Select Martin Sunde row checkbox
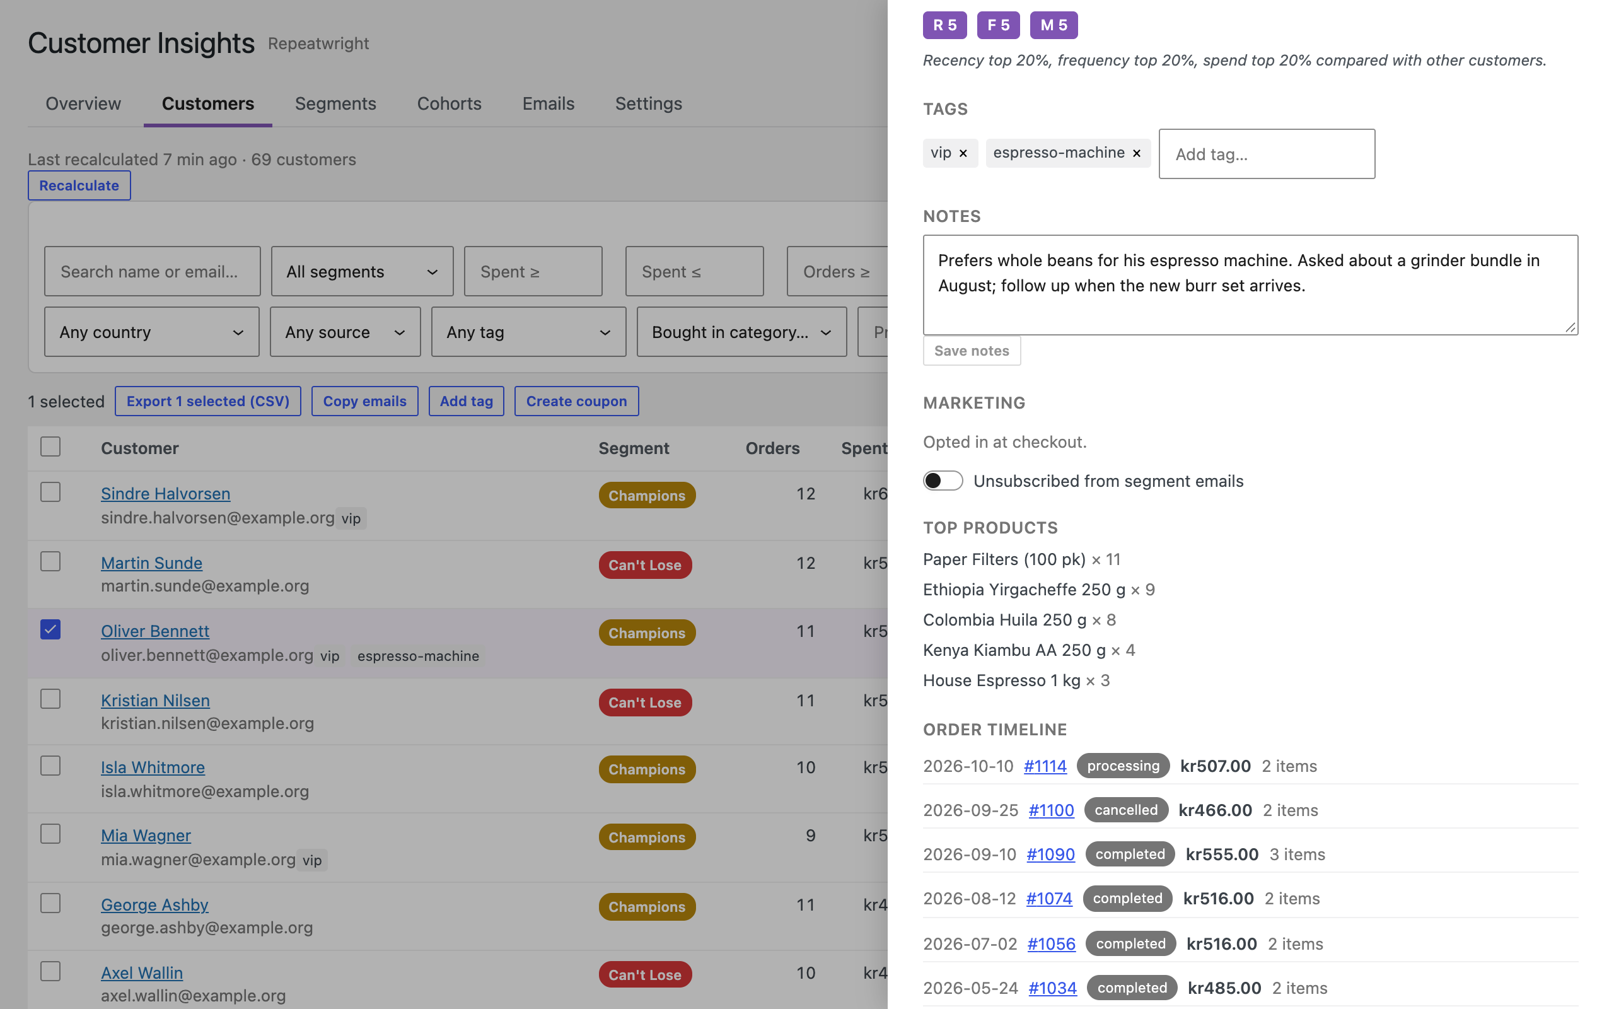 click(50, 561)
